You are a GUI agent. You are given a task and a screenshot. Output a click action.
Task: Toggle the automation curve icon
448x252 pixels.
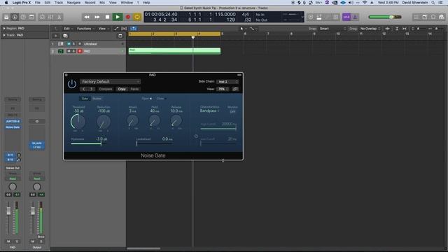tap(116, 29)
